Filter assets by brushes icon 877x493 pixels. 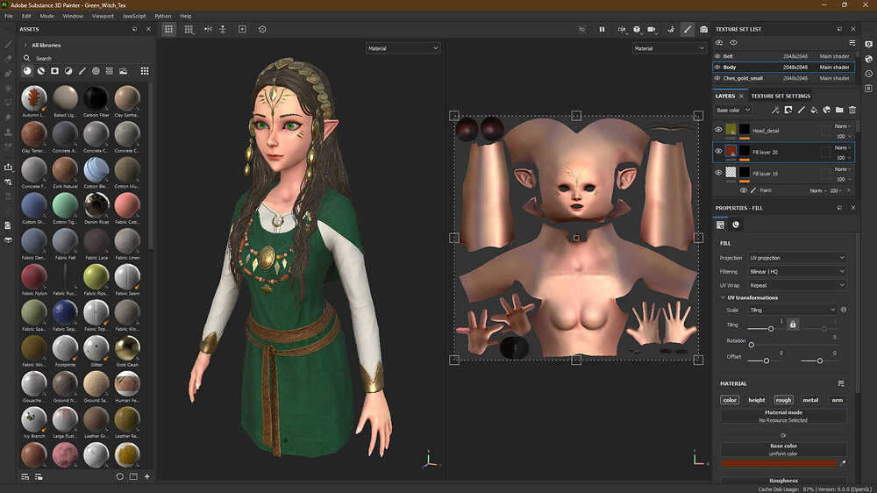[82, 71]
